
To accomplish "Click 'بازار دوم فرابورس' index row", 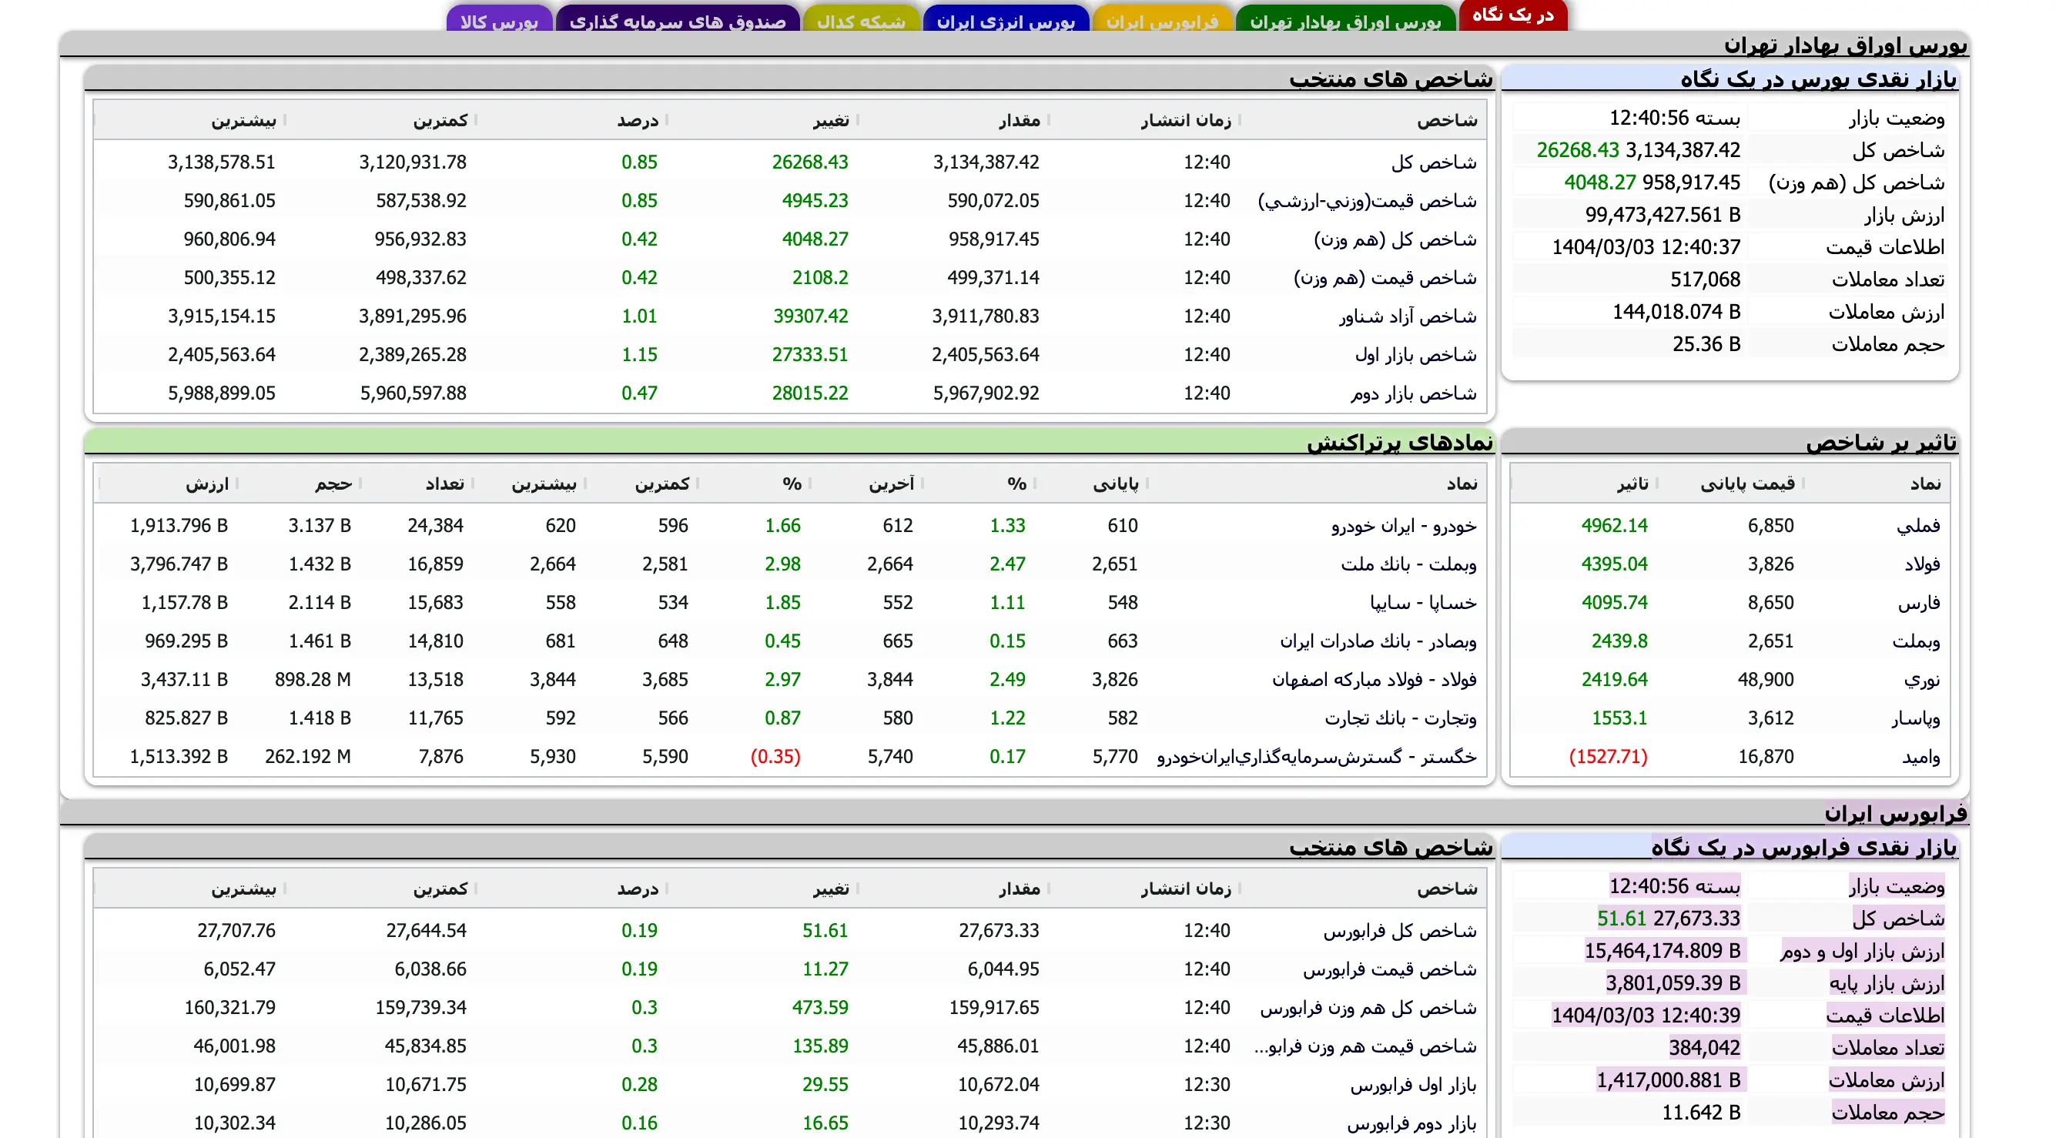I will click(x=789, y=1123).
